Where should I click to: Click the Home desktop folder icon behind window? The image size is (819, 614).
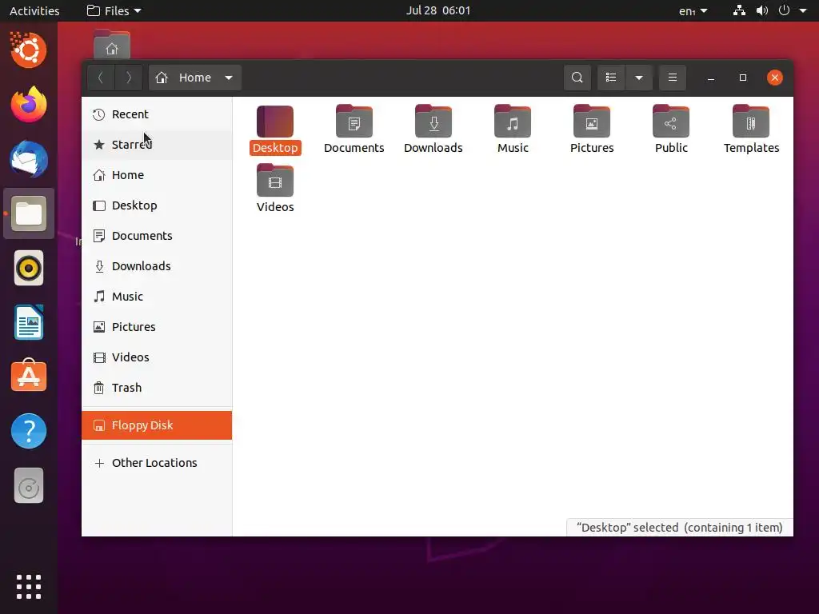112,44
